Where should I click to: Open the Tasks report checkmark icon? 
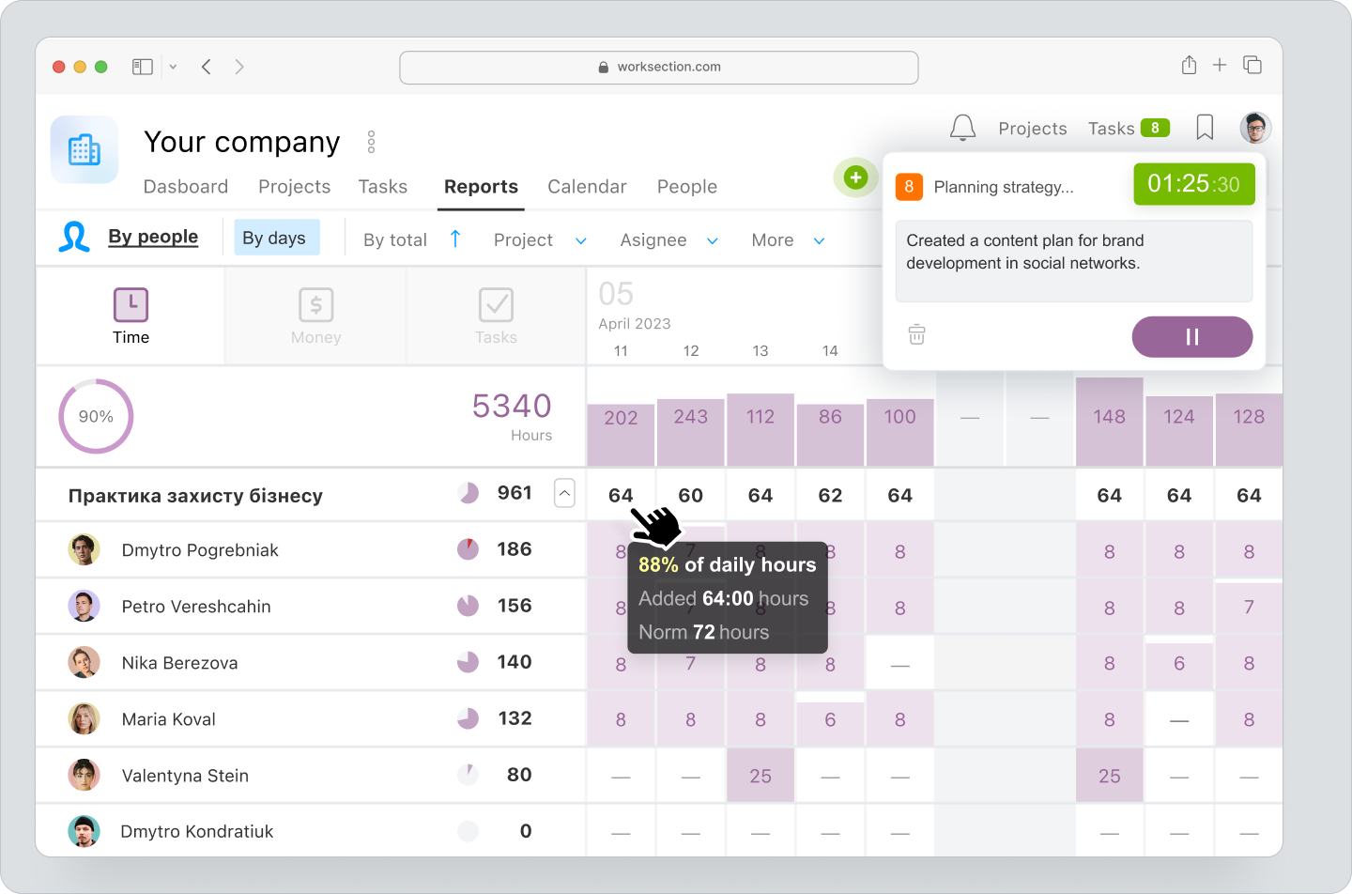point(496,303)
